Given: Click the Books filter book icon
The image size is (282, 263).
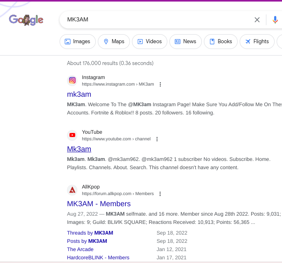Looking at the screenshot, I should [x=212, y=42].
